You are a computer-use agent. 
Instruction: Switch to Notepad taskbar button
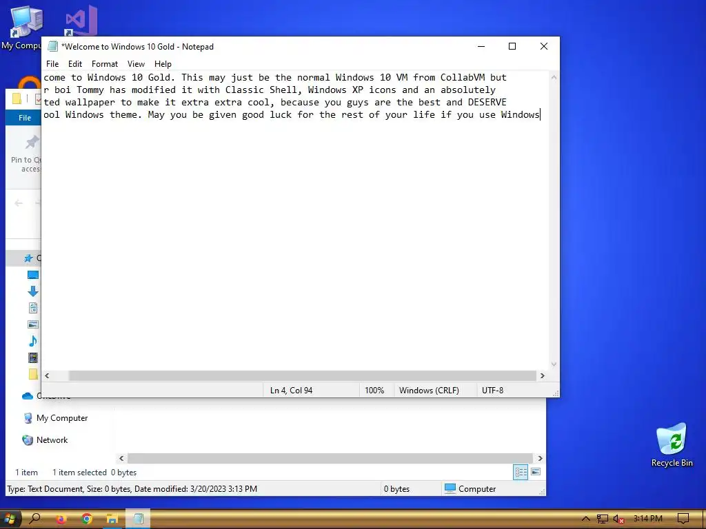(x=138, y=519)
